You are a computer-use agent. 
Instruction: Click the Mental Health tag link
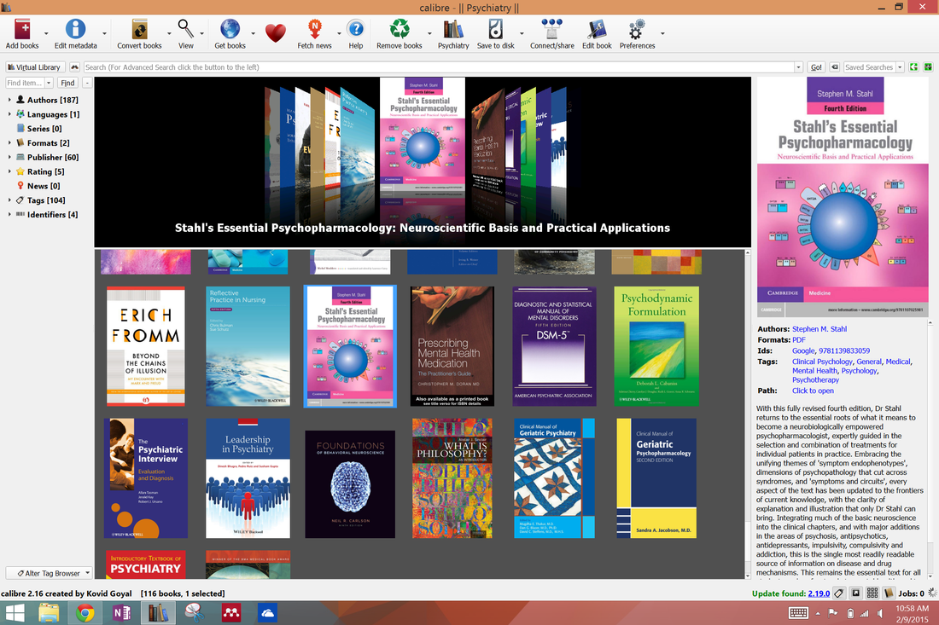(x=815, y=371)
